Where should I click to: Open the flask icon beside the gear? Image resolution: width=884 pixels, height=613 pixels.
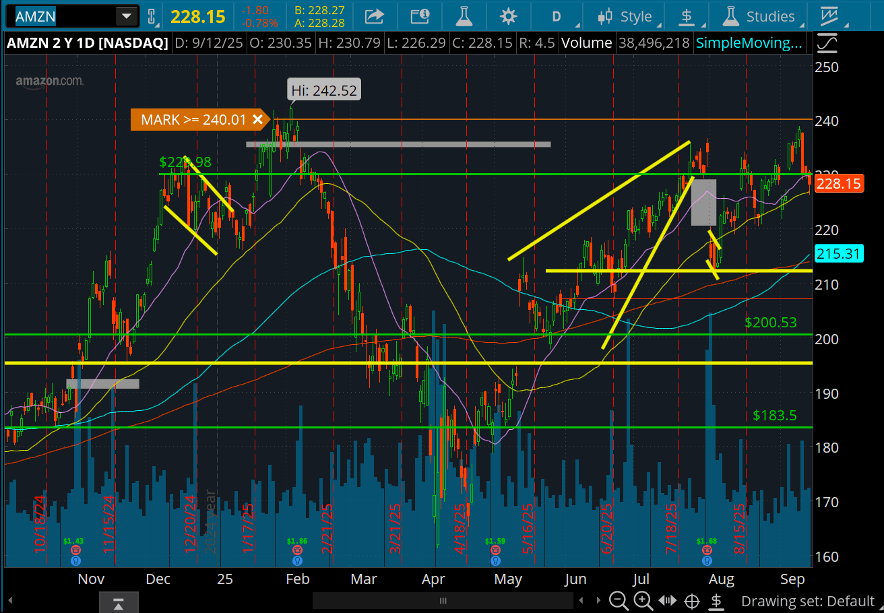[464, 15]
